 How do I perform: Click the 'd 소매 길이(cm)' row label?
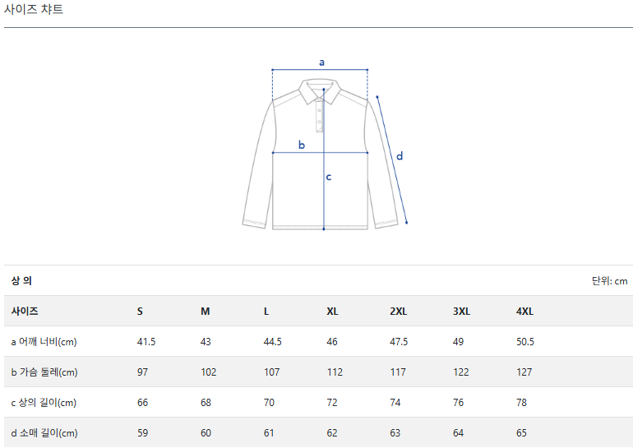point(44,433)
